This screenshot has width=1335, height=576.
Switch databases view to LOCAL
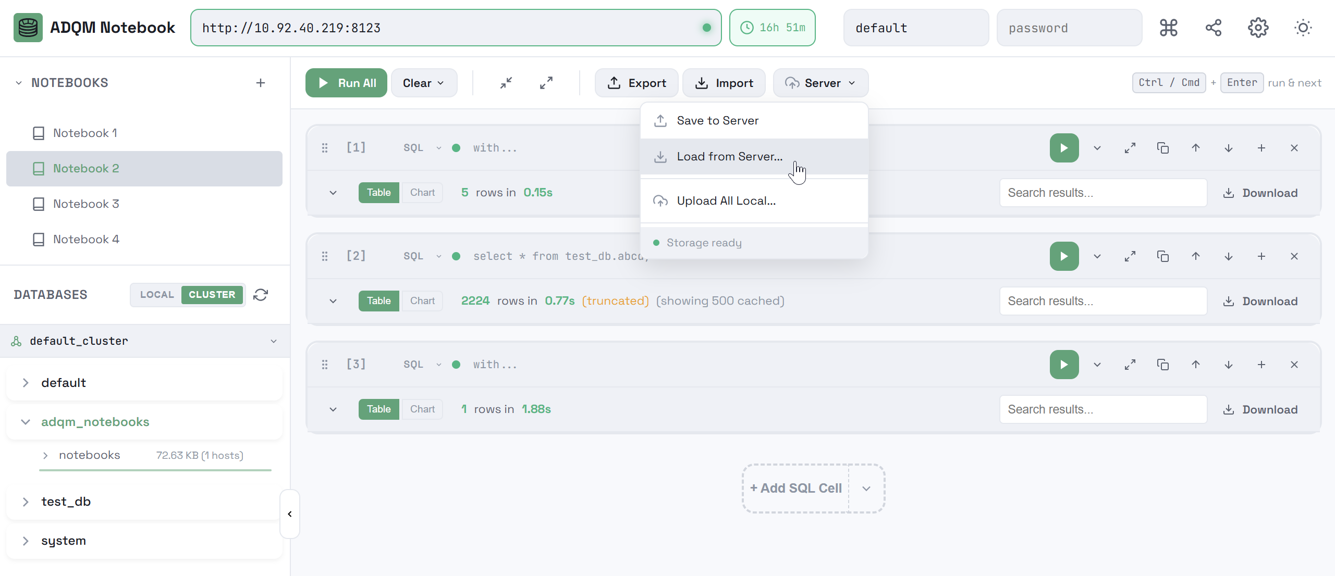pyautogui.click(x=156, y=295)
